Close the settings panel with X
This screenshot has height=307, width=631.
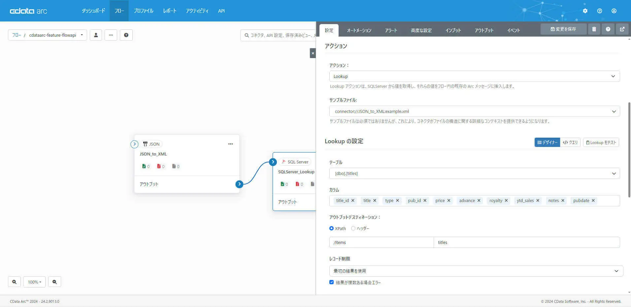(313, 53)
